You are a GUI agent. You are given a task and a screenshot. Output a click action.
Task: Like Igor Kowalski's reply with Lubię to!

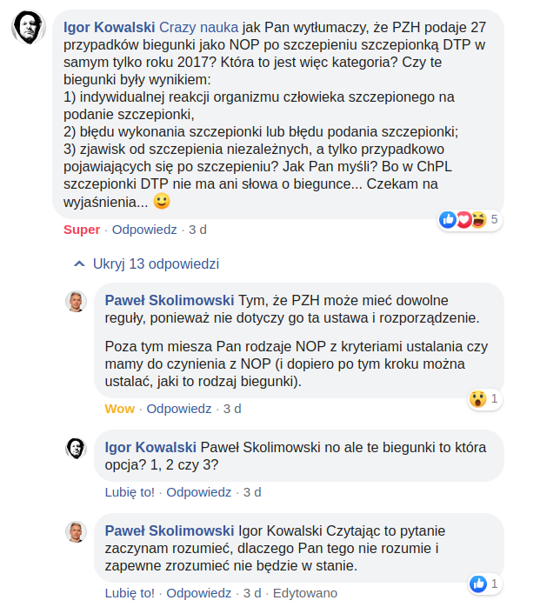pyautogui.click(x=130, y=492)
